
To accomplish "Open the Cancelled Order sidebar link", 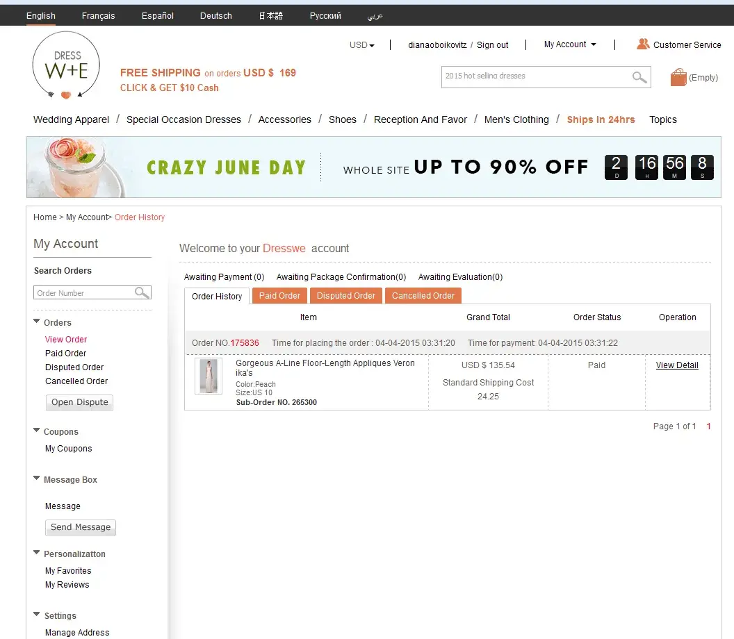I will pyautogui.click(x=76, y=381).
